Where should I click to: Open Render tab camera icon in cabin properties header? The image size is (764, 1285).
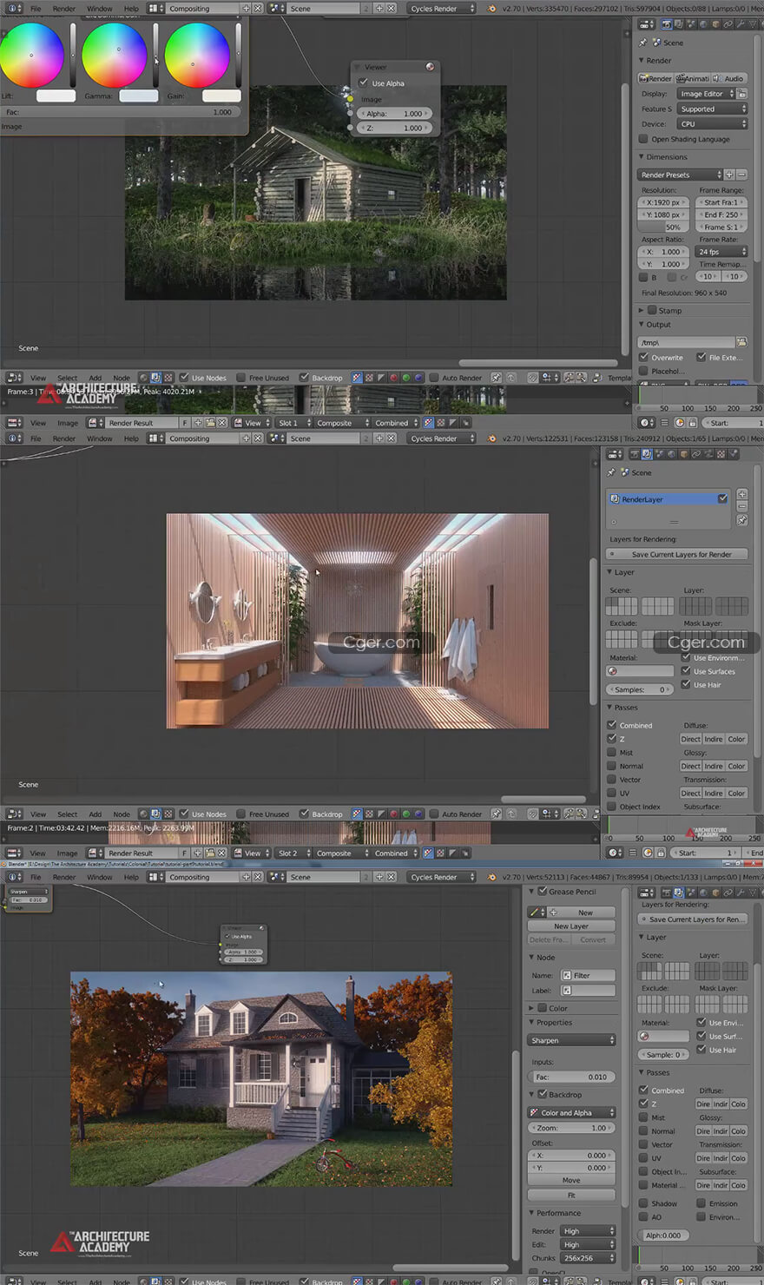tap(667, 24)
